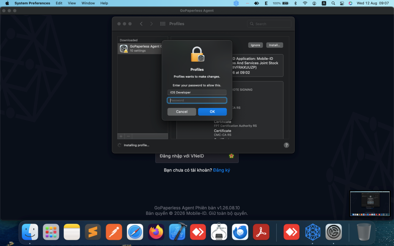394x246 pixels.
Task: Click the Ignore profile button
Action: pyautogui.click(x=255, y=45)
